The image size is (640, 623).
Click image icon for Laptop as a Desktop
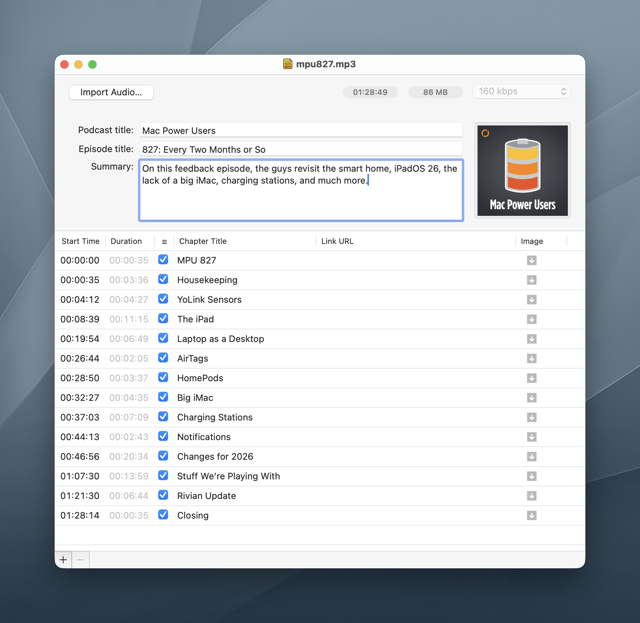point(531,339)
